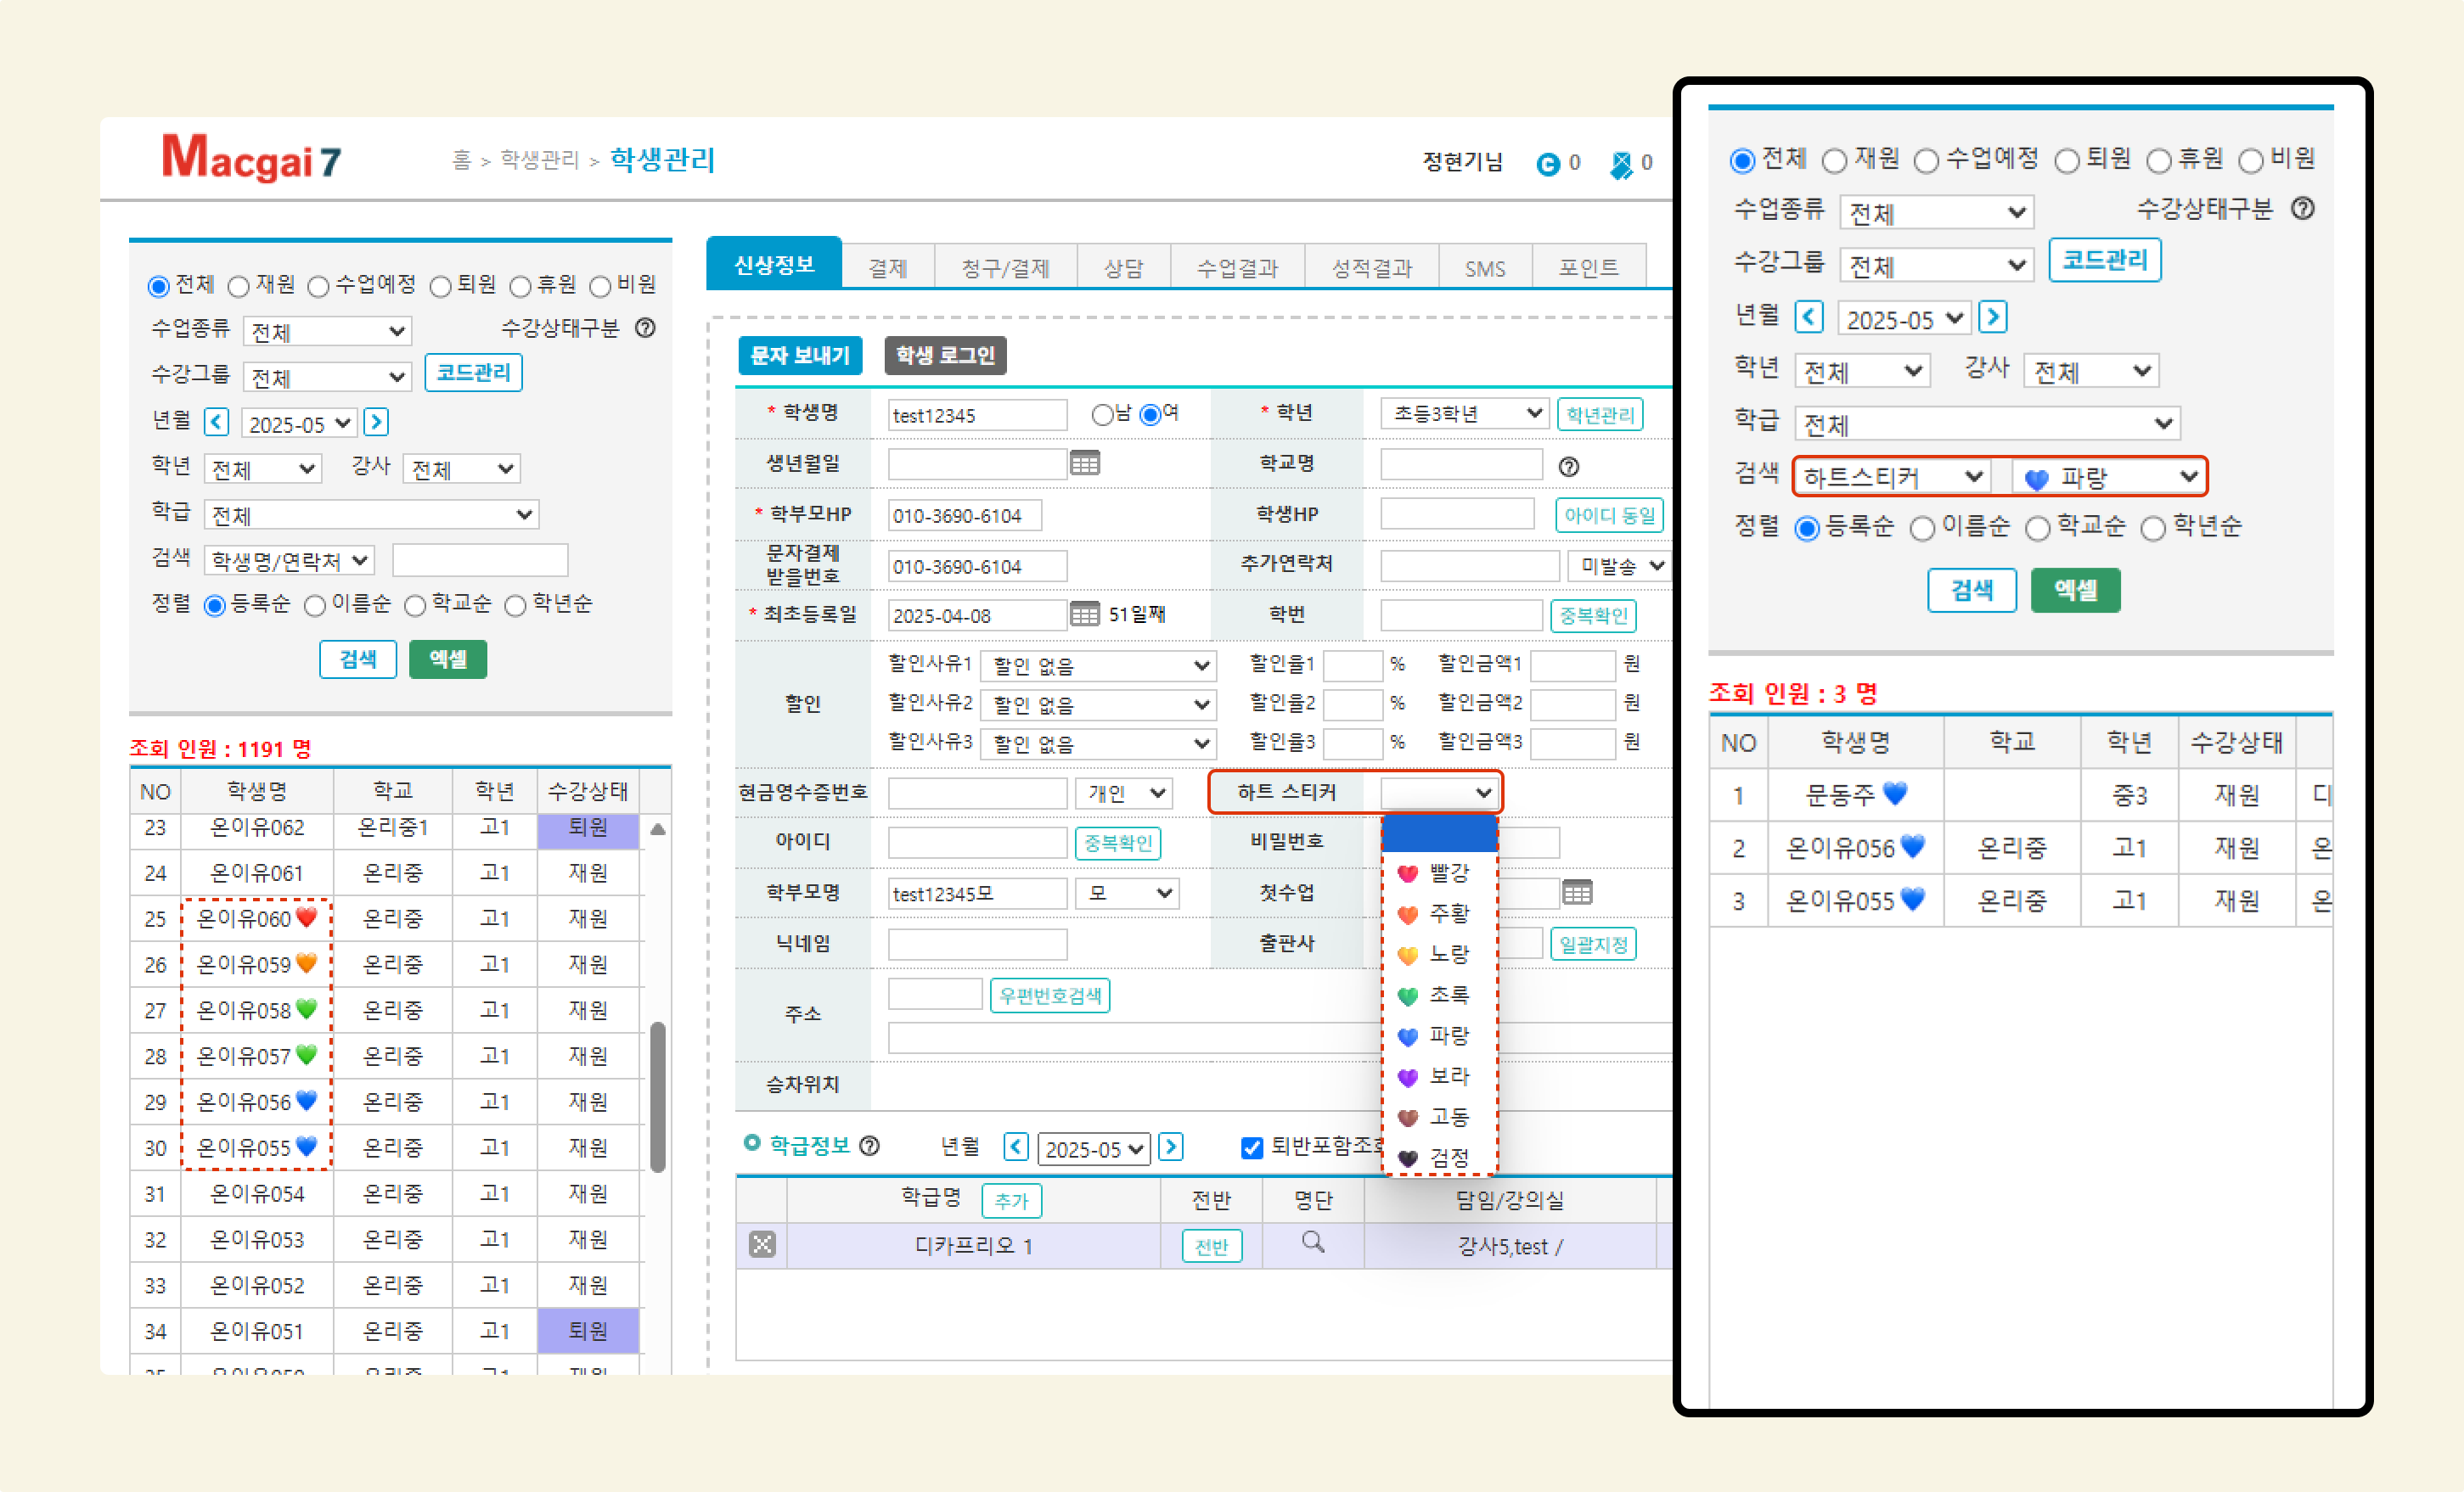Image resolution: width=2464 pixels, height=1492 pixels.
Task: Click the previous month arrow in left search panel
Action: coord(216,423)
